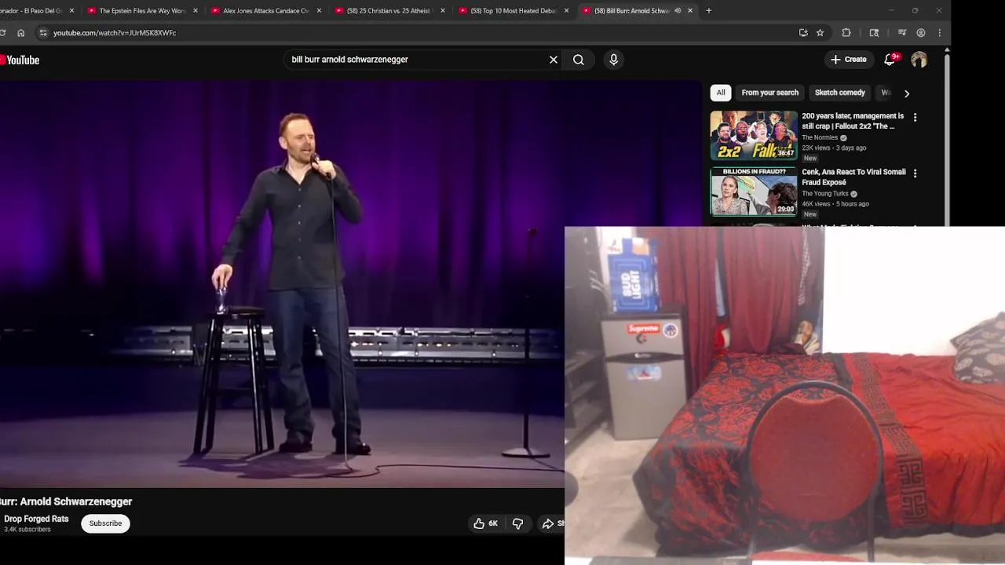This screenshot has width=1005, height=565.
Task: Clear the search box with the X
Action: [x=554, y=60]
